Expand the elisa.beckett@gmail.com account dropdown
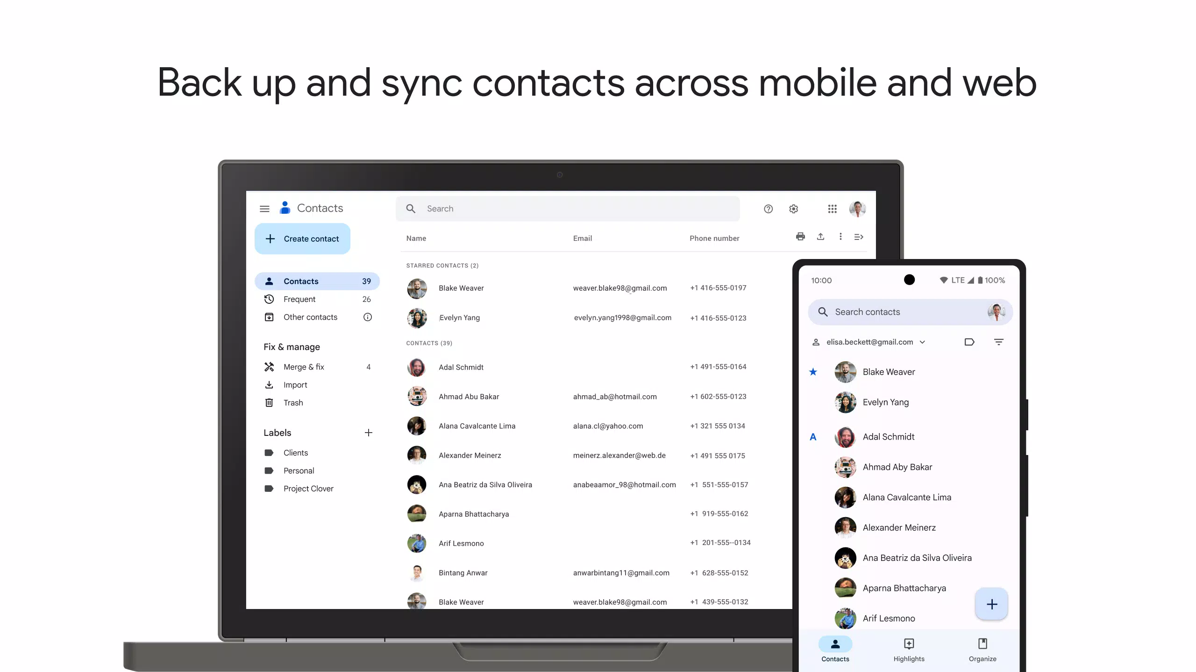This screenshot has width=1196, height=672. [x=923, y=342]
